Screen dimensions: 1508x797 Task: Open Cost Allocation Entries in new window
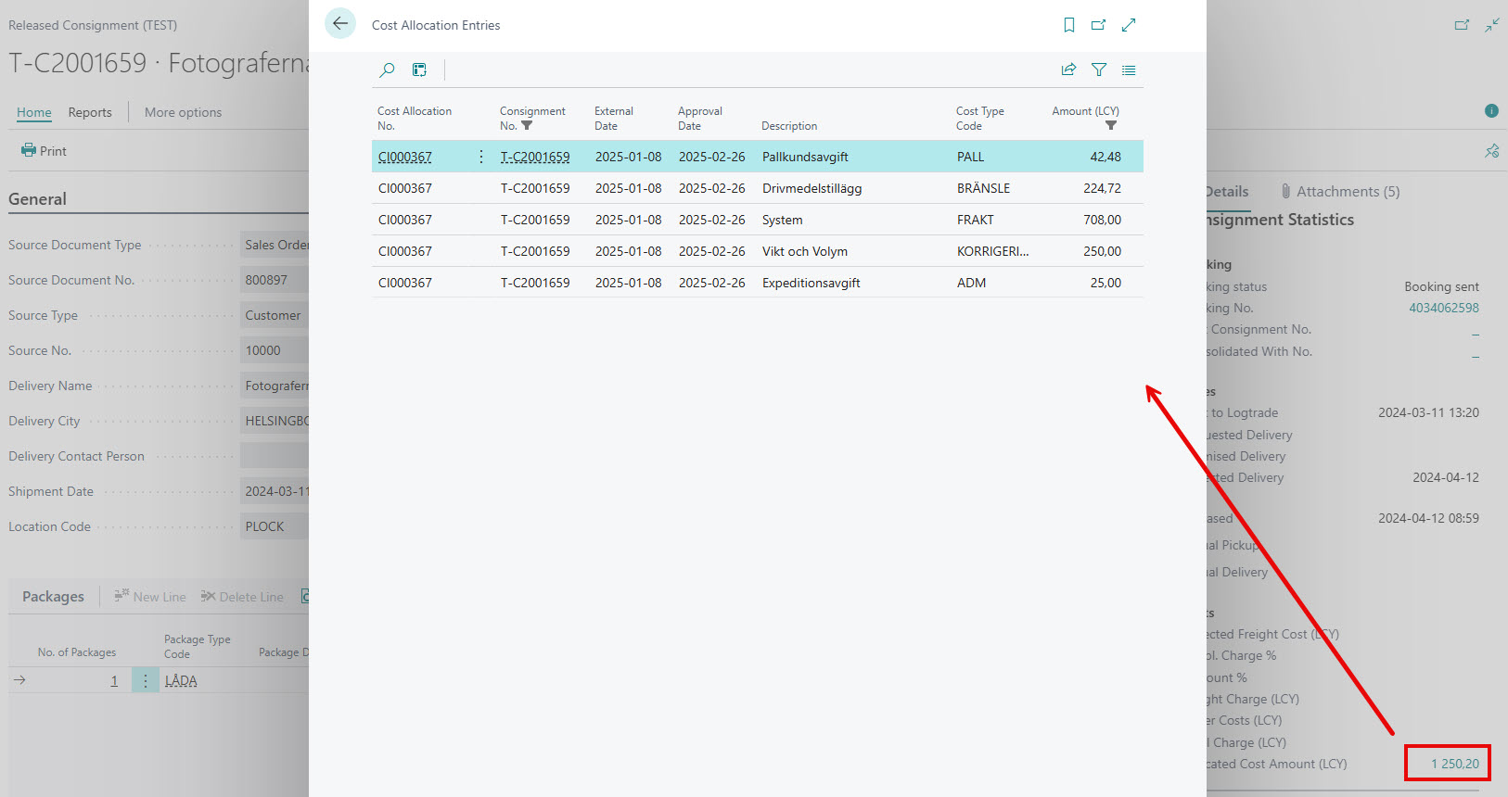point(1098,25)
